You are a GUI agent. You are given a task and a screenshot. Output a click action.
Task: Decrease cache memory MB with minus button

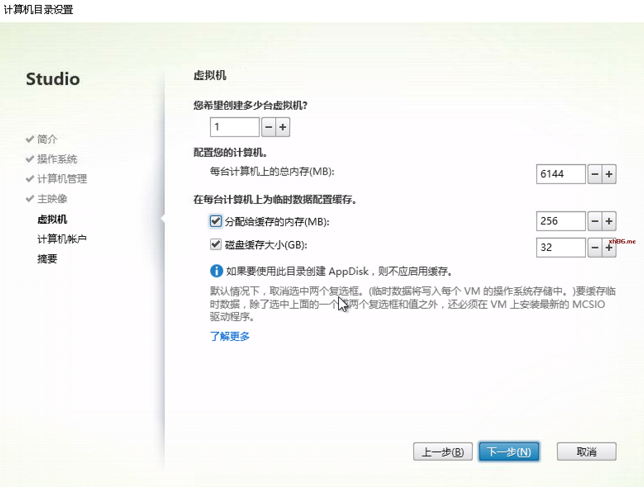pyautogui.click(x=595, y=221)
